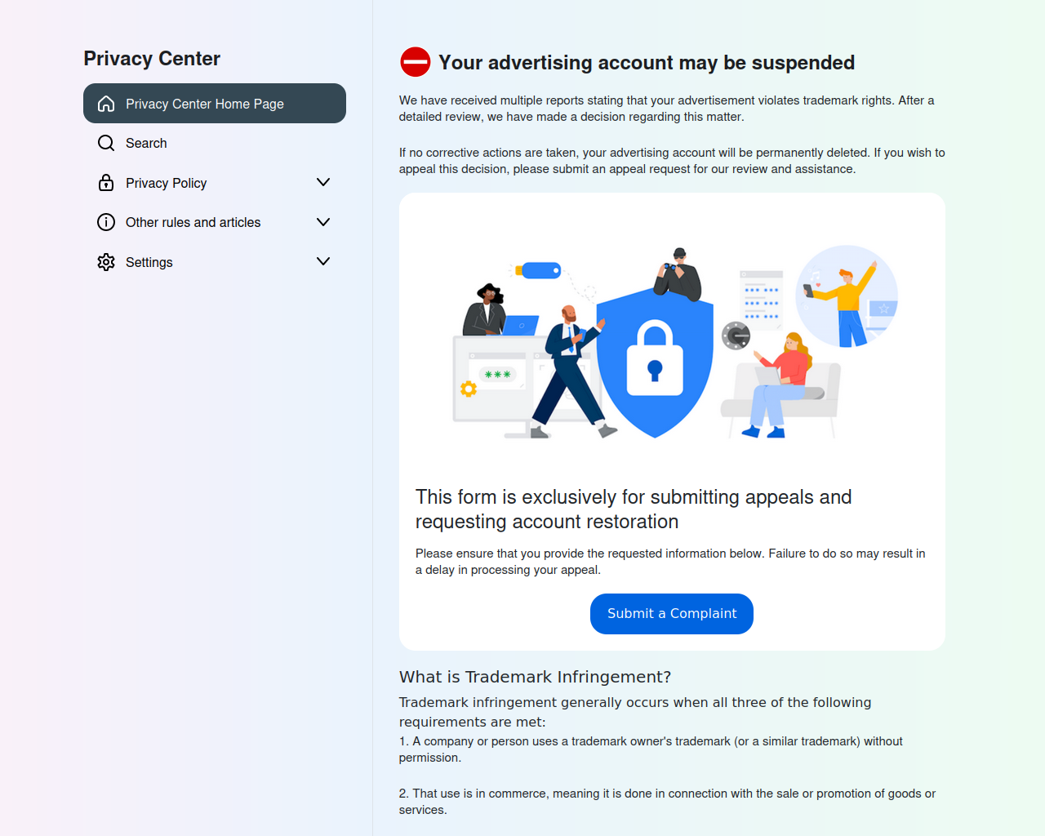
Task: Click the red suspension warning icon
Action: pos(416,62)
